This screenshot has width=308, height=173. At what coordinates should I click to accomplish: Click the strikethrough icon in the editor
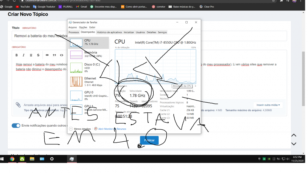point(38,55)
